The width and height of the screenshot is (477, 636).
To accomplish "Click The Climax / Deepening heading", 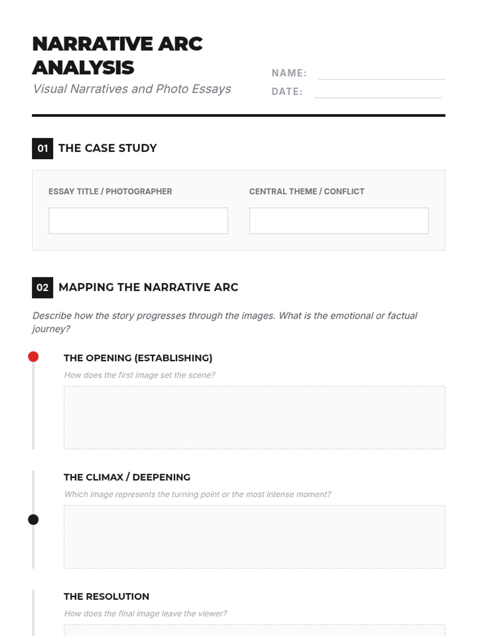I will pos(127,477).
